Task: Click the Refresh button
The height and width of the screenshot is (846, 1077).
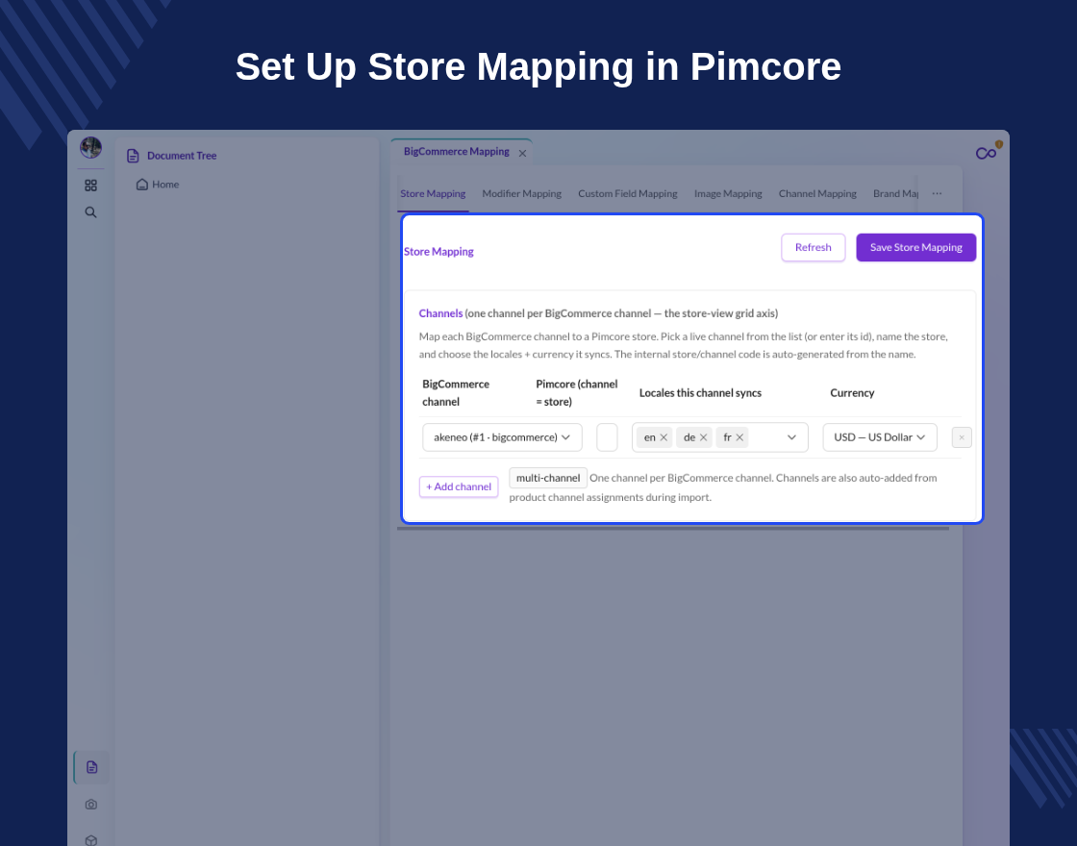Action: tap(814, 247)
